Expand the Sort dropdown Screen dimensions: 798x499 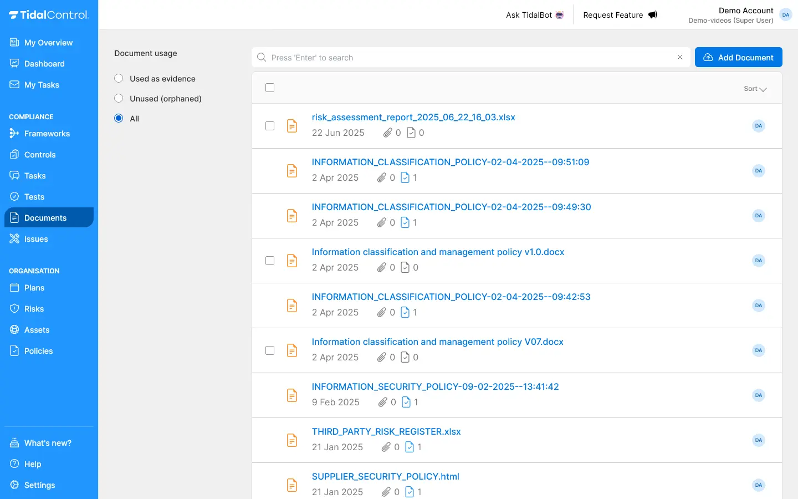pyautogui.click(x=755, y=89)
